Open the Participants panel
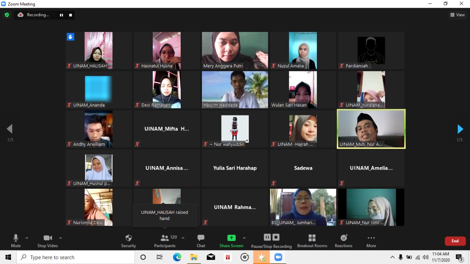 (x=164, y=241)
